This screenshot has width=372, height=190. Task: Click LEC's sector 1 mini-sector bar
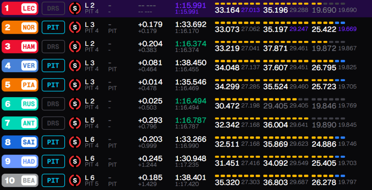click(x=238, y=4)
